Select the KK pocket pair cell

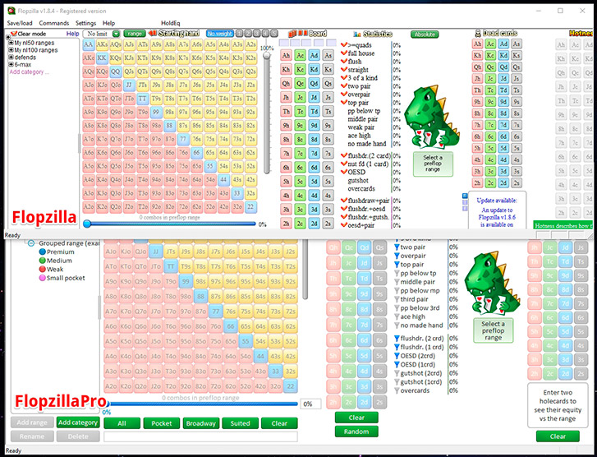pos(102,58)
